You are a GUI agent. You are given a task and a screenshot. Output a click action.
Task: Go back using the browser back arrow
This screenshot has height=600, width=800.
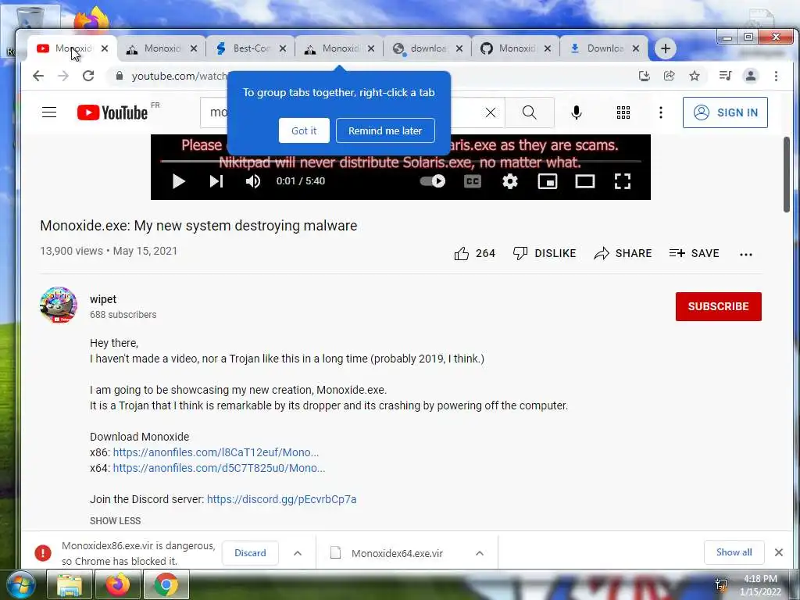38,76
